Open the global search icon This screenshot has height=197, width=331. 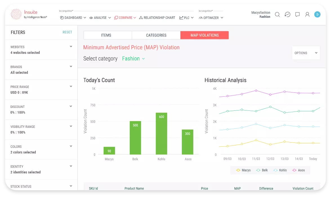277,14
